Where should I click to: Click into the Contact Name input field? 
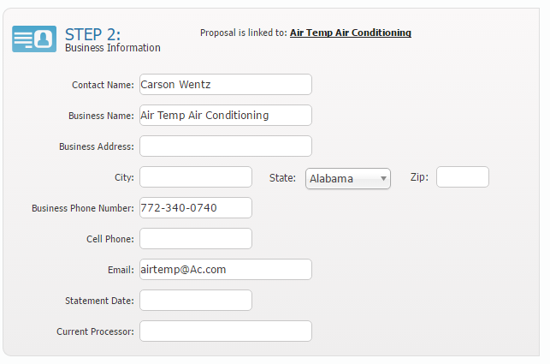pos(225,85)
